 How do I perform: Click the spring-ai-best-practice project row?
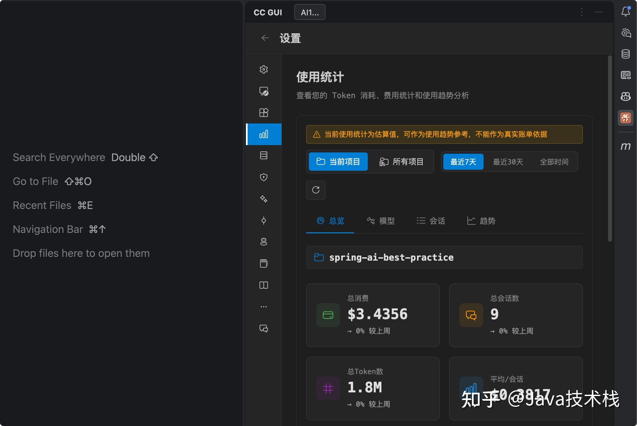click(x=444, y=257)
